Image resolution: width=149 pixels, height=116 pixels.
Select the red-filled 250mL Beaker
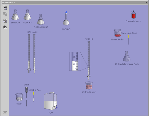pos(118,33)
